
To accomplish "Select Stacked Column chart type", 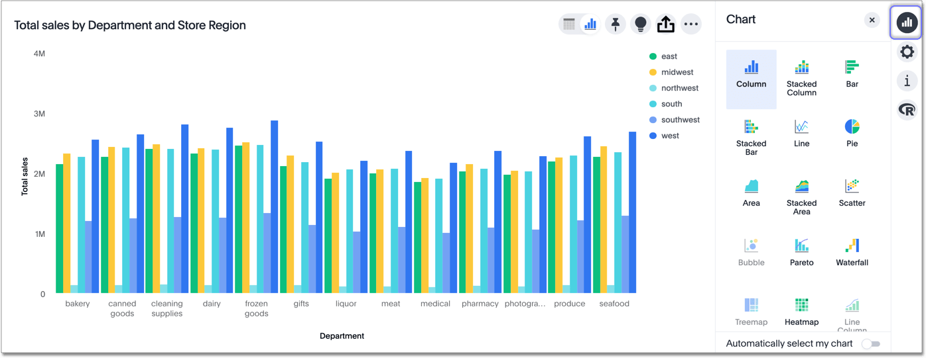I will (x=801, y=77).
